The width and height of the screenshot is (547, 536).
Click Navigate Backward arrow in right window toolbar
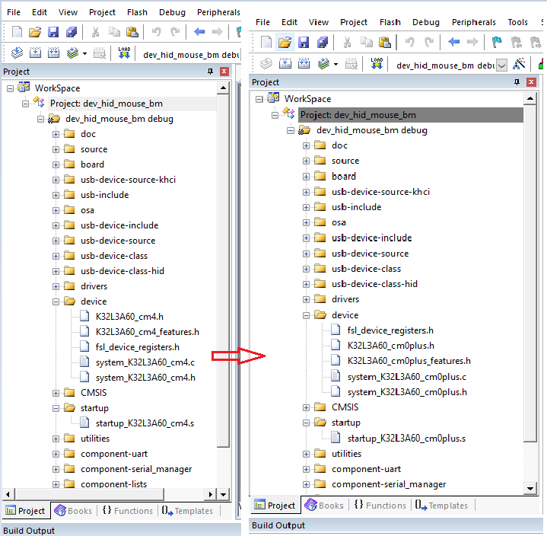(x=454, y=42)
